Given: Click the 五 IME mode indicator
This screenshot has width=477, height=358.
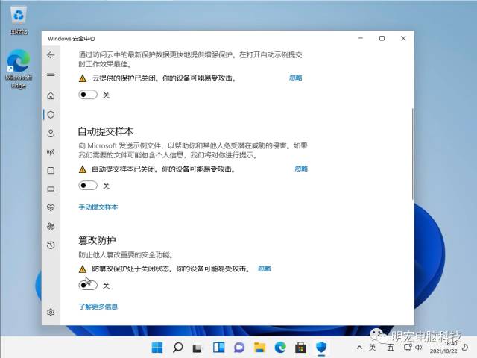Looking at the screenshot, I should 391,348.
